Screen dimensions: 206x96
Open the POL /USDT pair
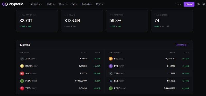149,66
